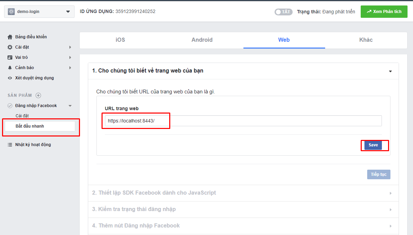Click the URL trang web input field
The image size is (413, 235).
tap(243, 121)
